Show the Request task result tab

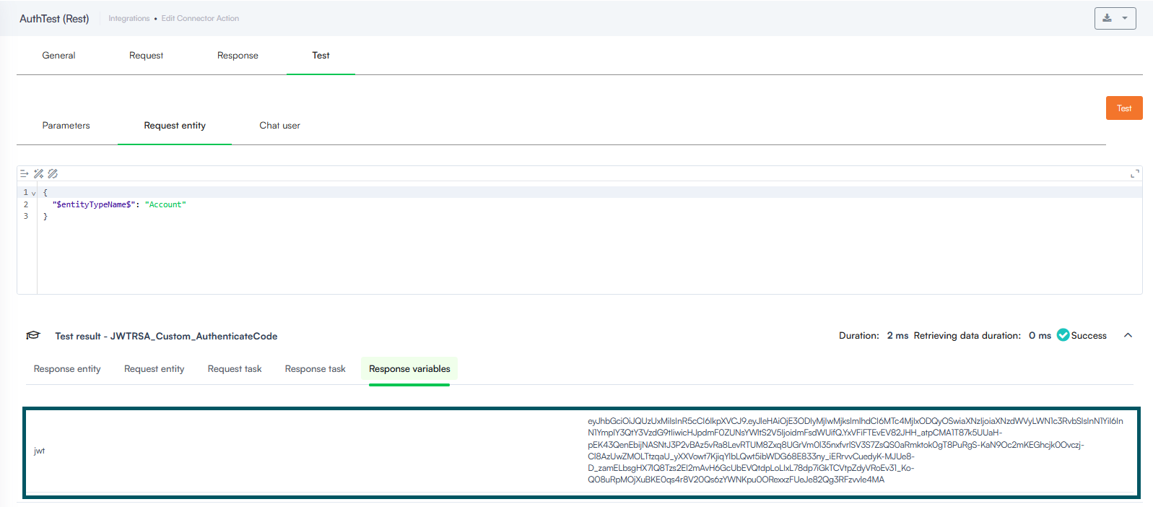235,369
